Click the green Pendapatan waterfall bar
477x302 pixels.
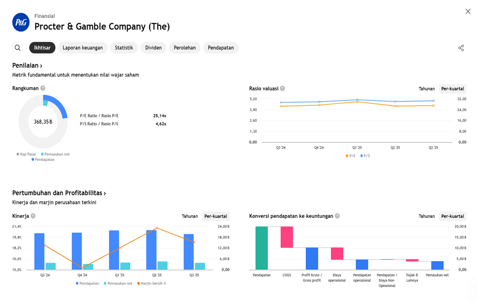pos(262,248)
